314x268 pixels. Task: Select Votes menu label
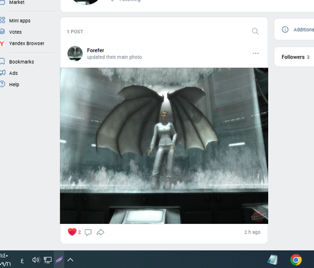pos(15,32)
